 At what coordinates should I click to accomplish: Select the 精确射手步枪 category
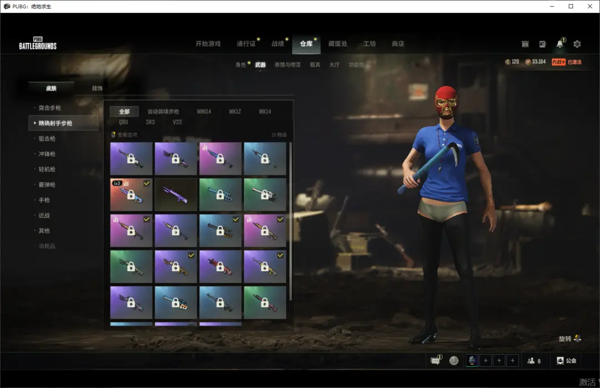63,123
